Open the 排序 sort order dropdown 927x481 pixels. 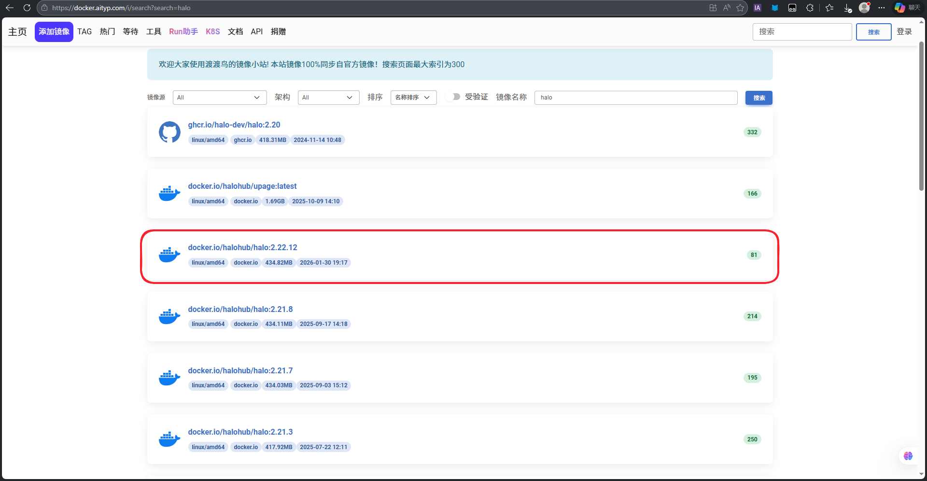click(x=413, y=98)
